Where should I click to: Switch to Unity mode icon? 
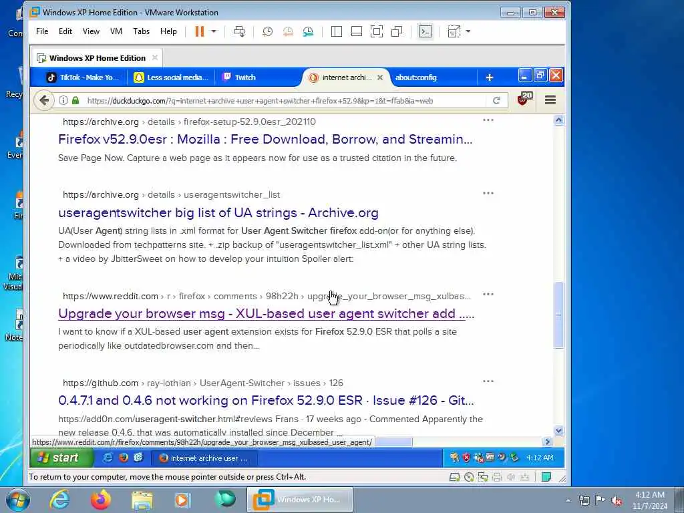(x=397, y=31)
